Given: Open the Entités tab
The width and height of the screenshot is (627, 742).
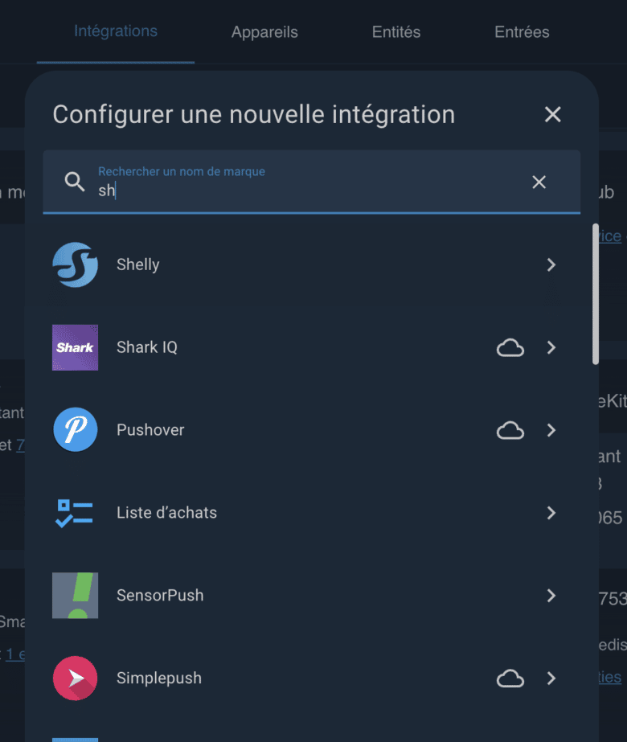Looking at the screenshot, I should [x=395, y=32].
